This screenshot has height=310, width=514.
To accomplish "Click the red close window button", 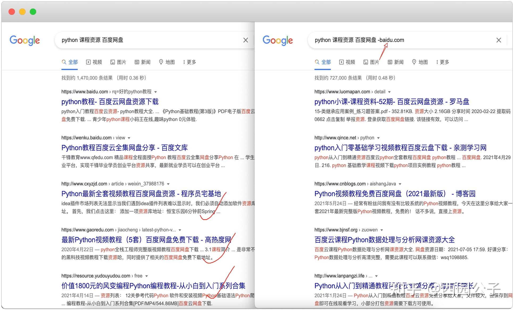I will coord(12,12).
